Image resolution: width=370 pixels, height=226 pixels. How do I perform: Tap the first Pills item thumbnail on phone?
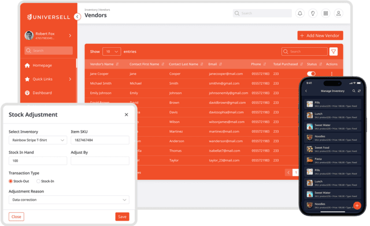pyautogui.click(x=310, y=104)
